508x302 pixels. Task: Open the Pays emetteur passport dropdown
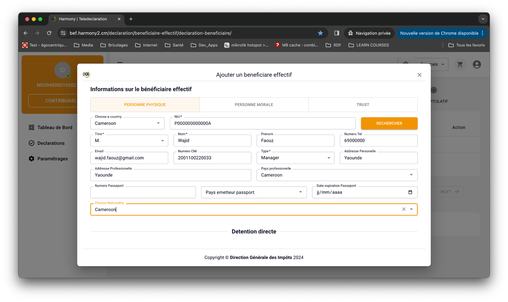coord(254,192)
